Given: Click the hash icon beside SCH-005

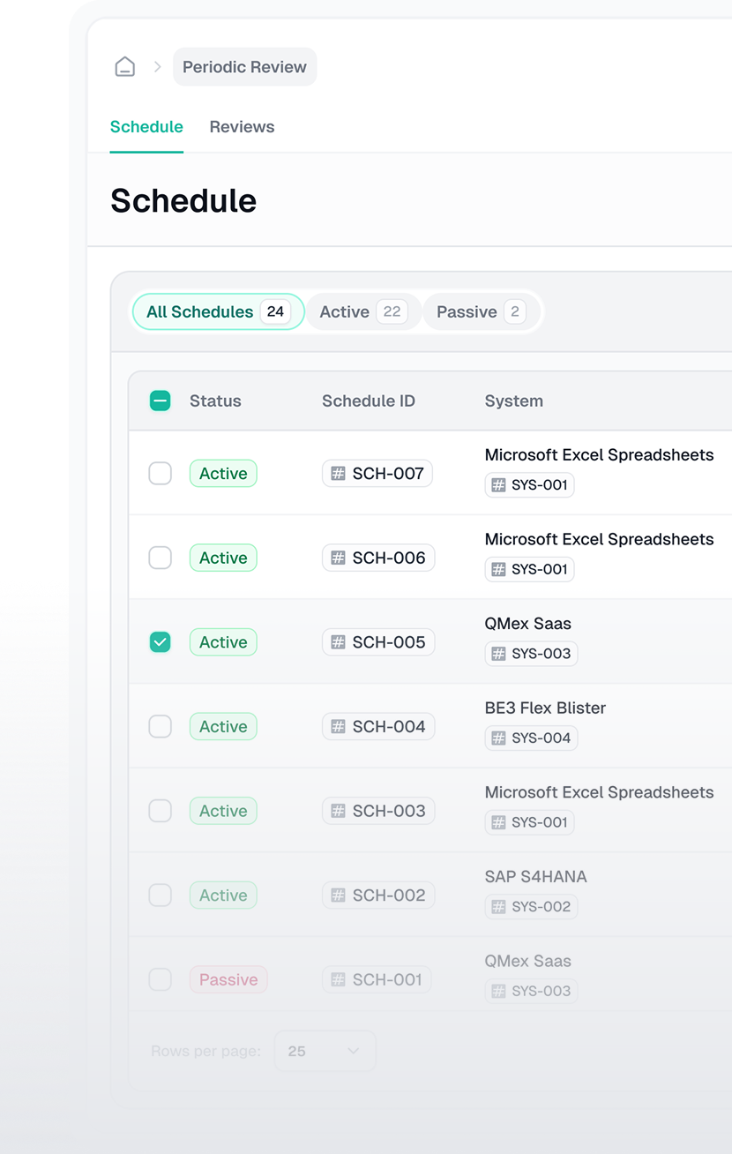Looking at the screenshot, I should pyautogui.click(x=338, y=642).
